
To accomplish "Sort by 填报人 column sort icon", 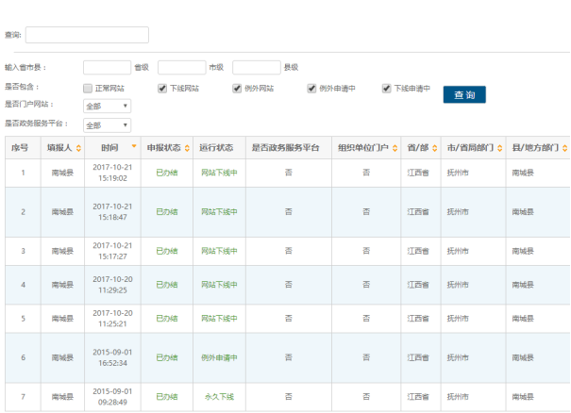I will 77,148.
